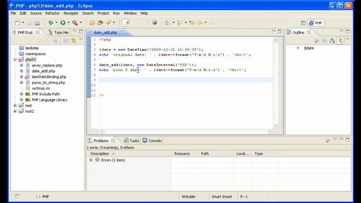
Task: Open the Window menu
Action: [130, 13]
